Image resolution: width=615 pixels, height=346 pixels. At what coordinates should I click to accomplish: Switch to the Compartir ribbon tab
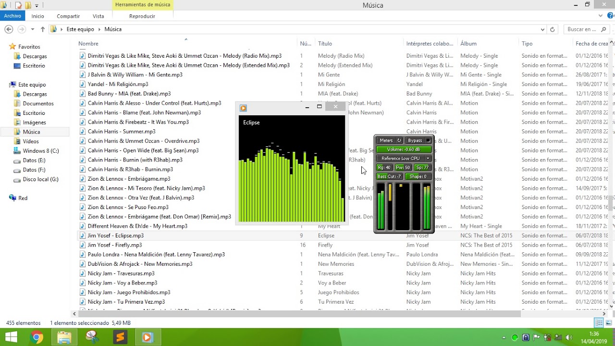(x=68, y=16)
